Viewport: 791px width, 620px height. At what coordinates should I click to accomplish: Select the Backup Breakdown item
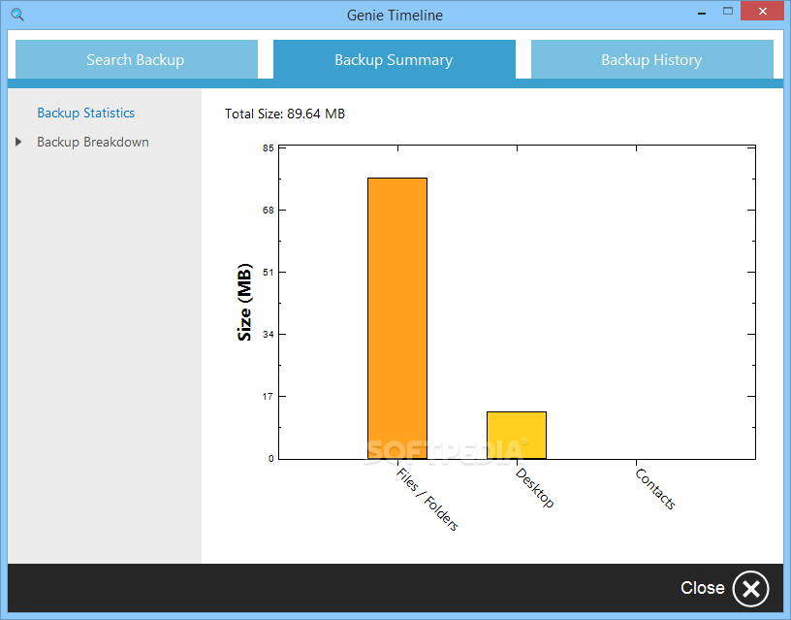(x=93, y=142)
